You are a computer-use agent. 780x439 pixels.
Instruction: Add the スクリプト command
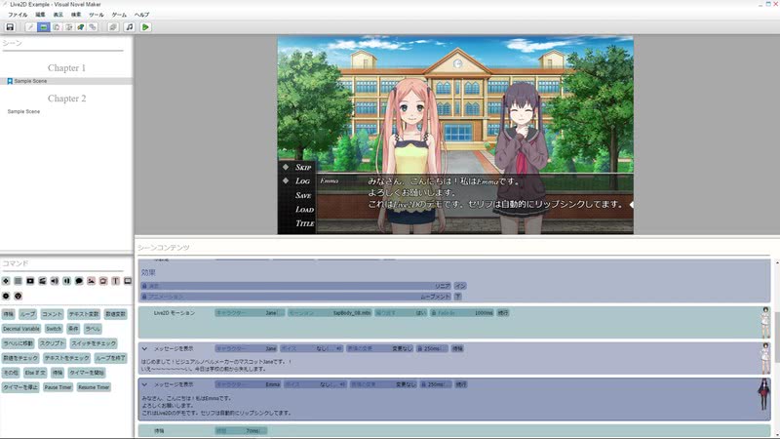[52, 343]
